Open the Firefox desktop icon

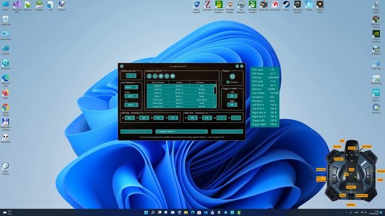(5, 94)
